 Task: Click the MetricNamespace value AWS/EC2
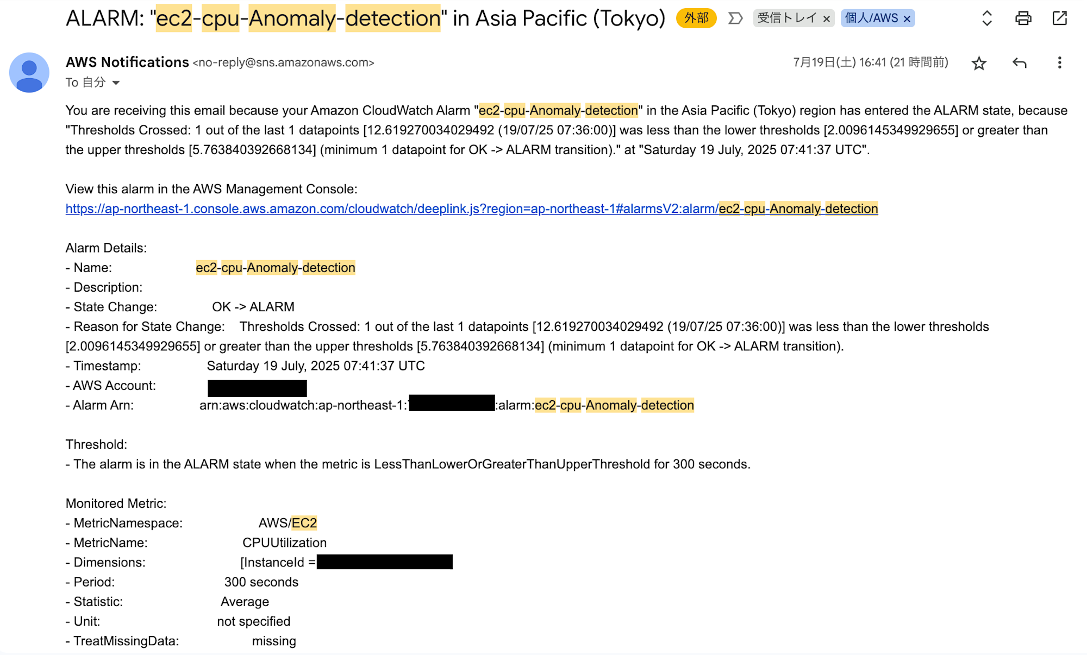click(288, 523)
